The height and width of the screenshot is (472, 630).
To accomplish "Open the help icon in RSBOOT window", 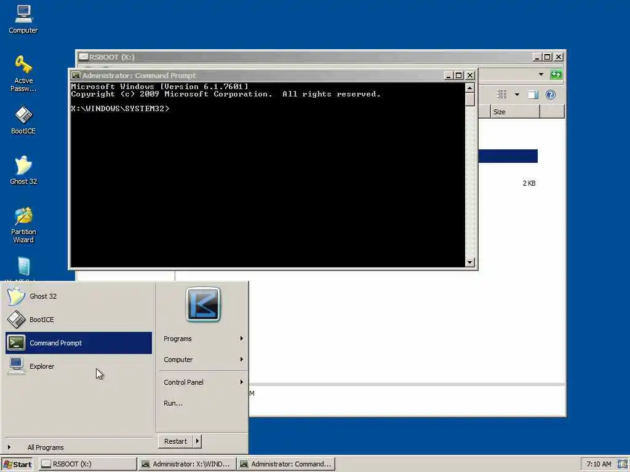I will 551,94.
